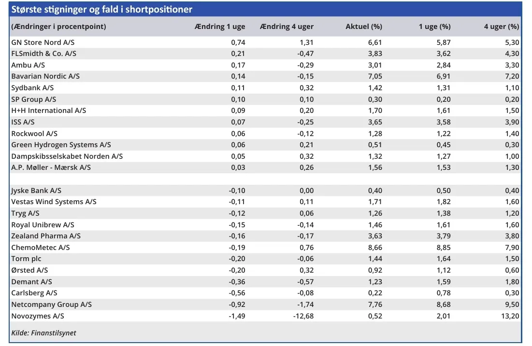Image resolution: width=532 pixels, height=346 pixels.
Task: Click the 'Ændring 4 uger' column header
Action: pos(287,27)
